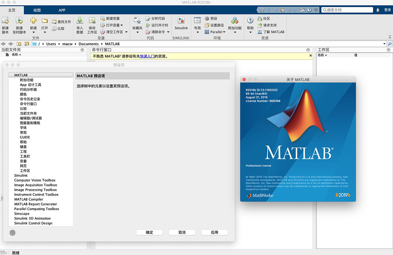Screen dimensions: 393x255
Task: Expand the 打开变量 (Open Variable) dropdown
Action: click(x=122, y=25)
